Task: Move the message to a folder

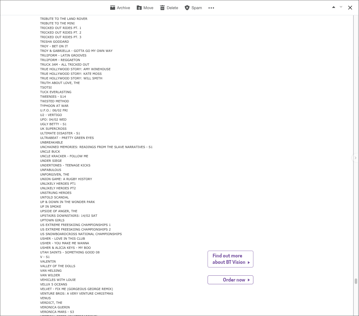Action: coord(145,8)
